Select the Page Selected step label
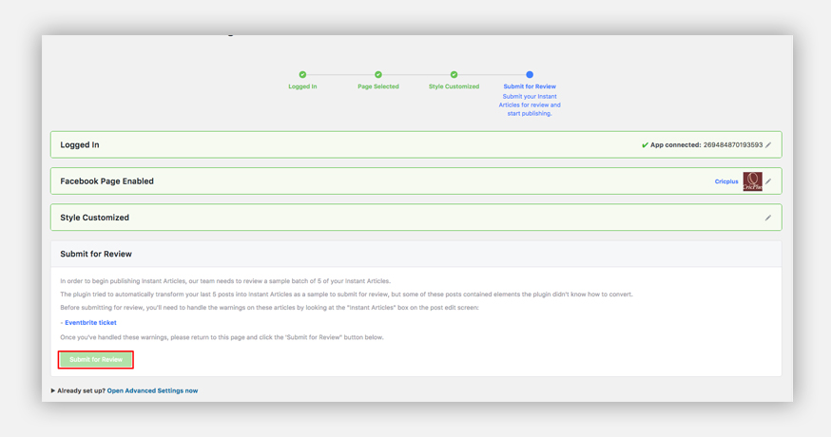The height and width of the screenshot is (437, 831). click(x=378, y=86)
